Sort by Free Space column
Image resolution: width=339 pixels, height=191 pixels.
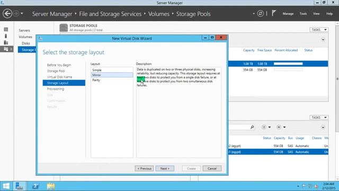[264, 50]
